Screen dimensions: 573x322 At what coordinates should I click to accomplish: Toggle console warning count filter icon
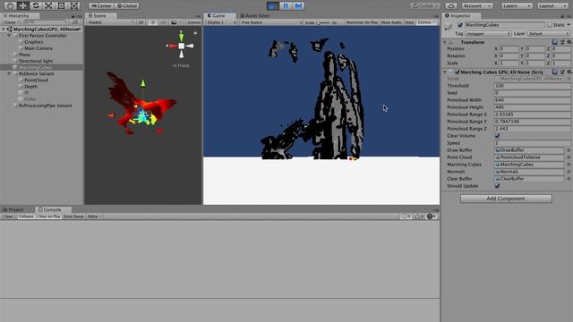click(x=419, y=216)
